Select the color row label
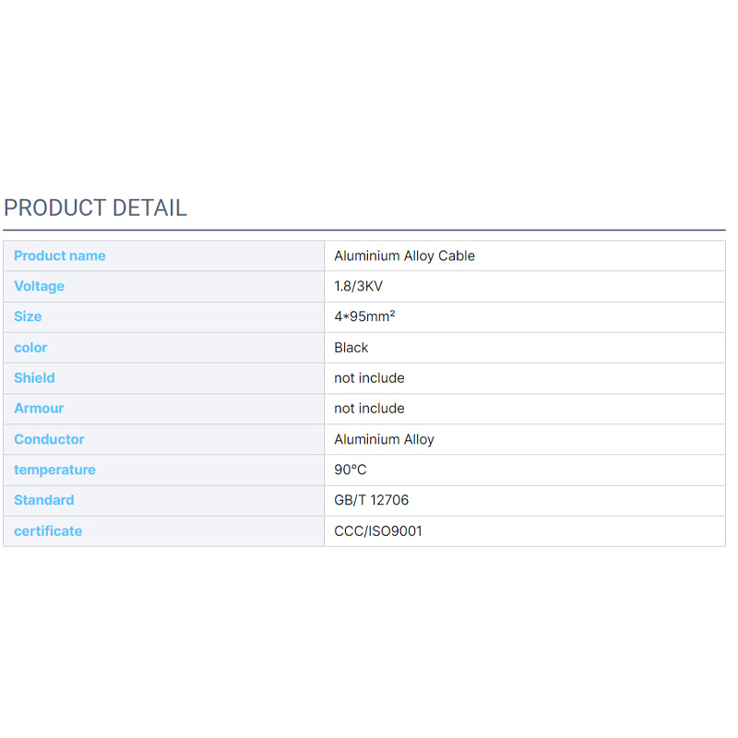 pos(30,348)
